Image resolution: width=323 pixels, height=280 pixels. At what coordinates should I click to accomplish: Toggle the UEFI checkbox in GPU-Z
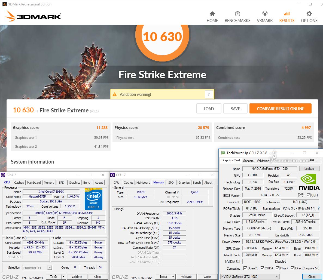309,195
